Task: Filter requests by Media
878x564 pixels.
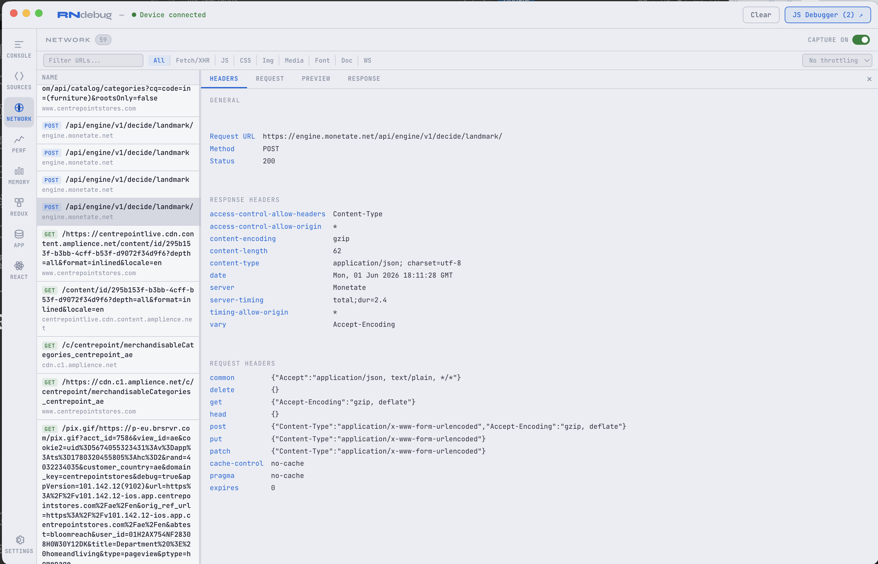Action: click(x=294, y=60)
